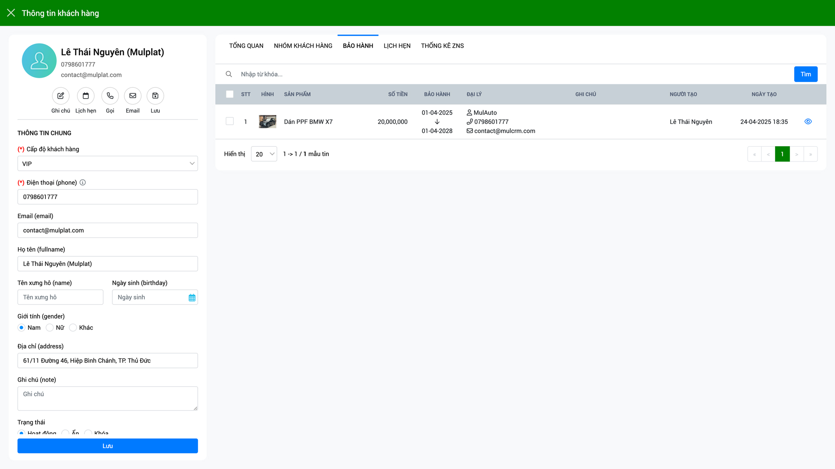Click the BMW X7 product thumbnail

[267, 122]
